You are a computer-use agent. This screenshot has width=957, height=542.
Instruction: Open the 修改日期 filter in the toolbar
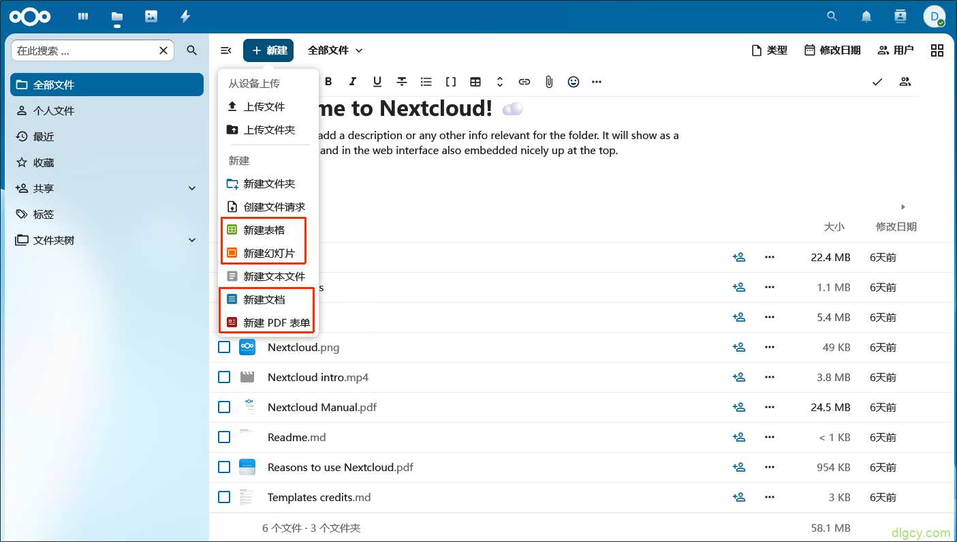coord(832,50)
